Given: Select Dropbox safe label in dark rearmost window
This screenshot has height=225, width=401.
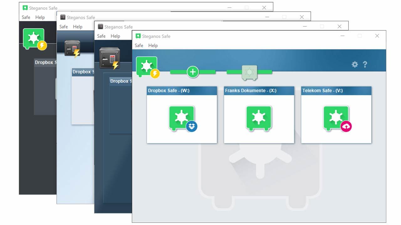Looking at the screenshot, I should [x=46, y=62].
